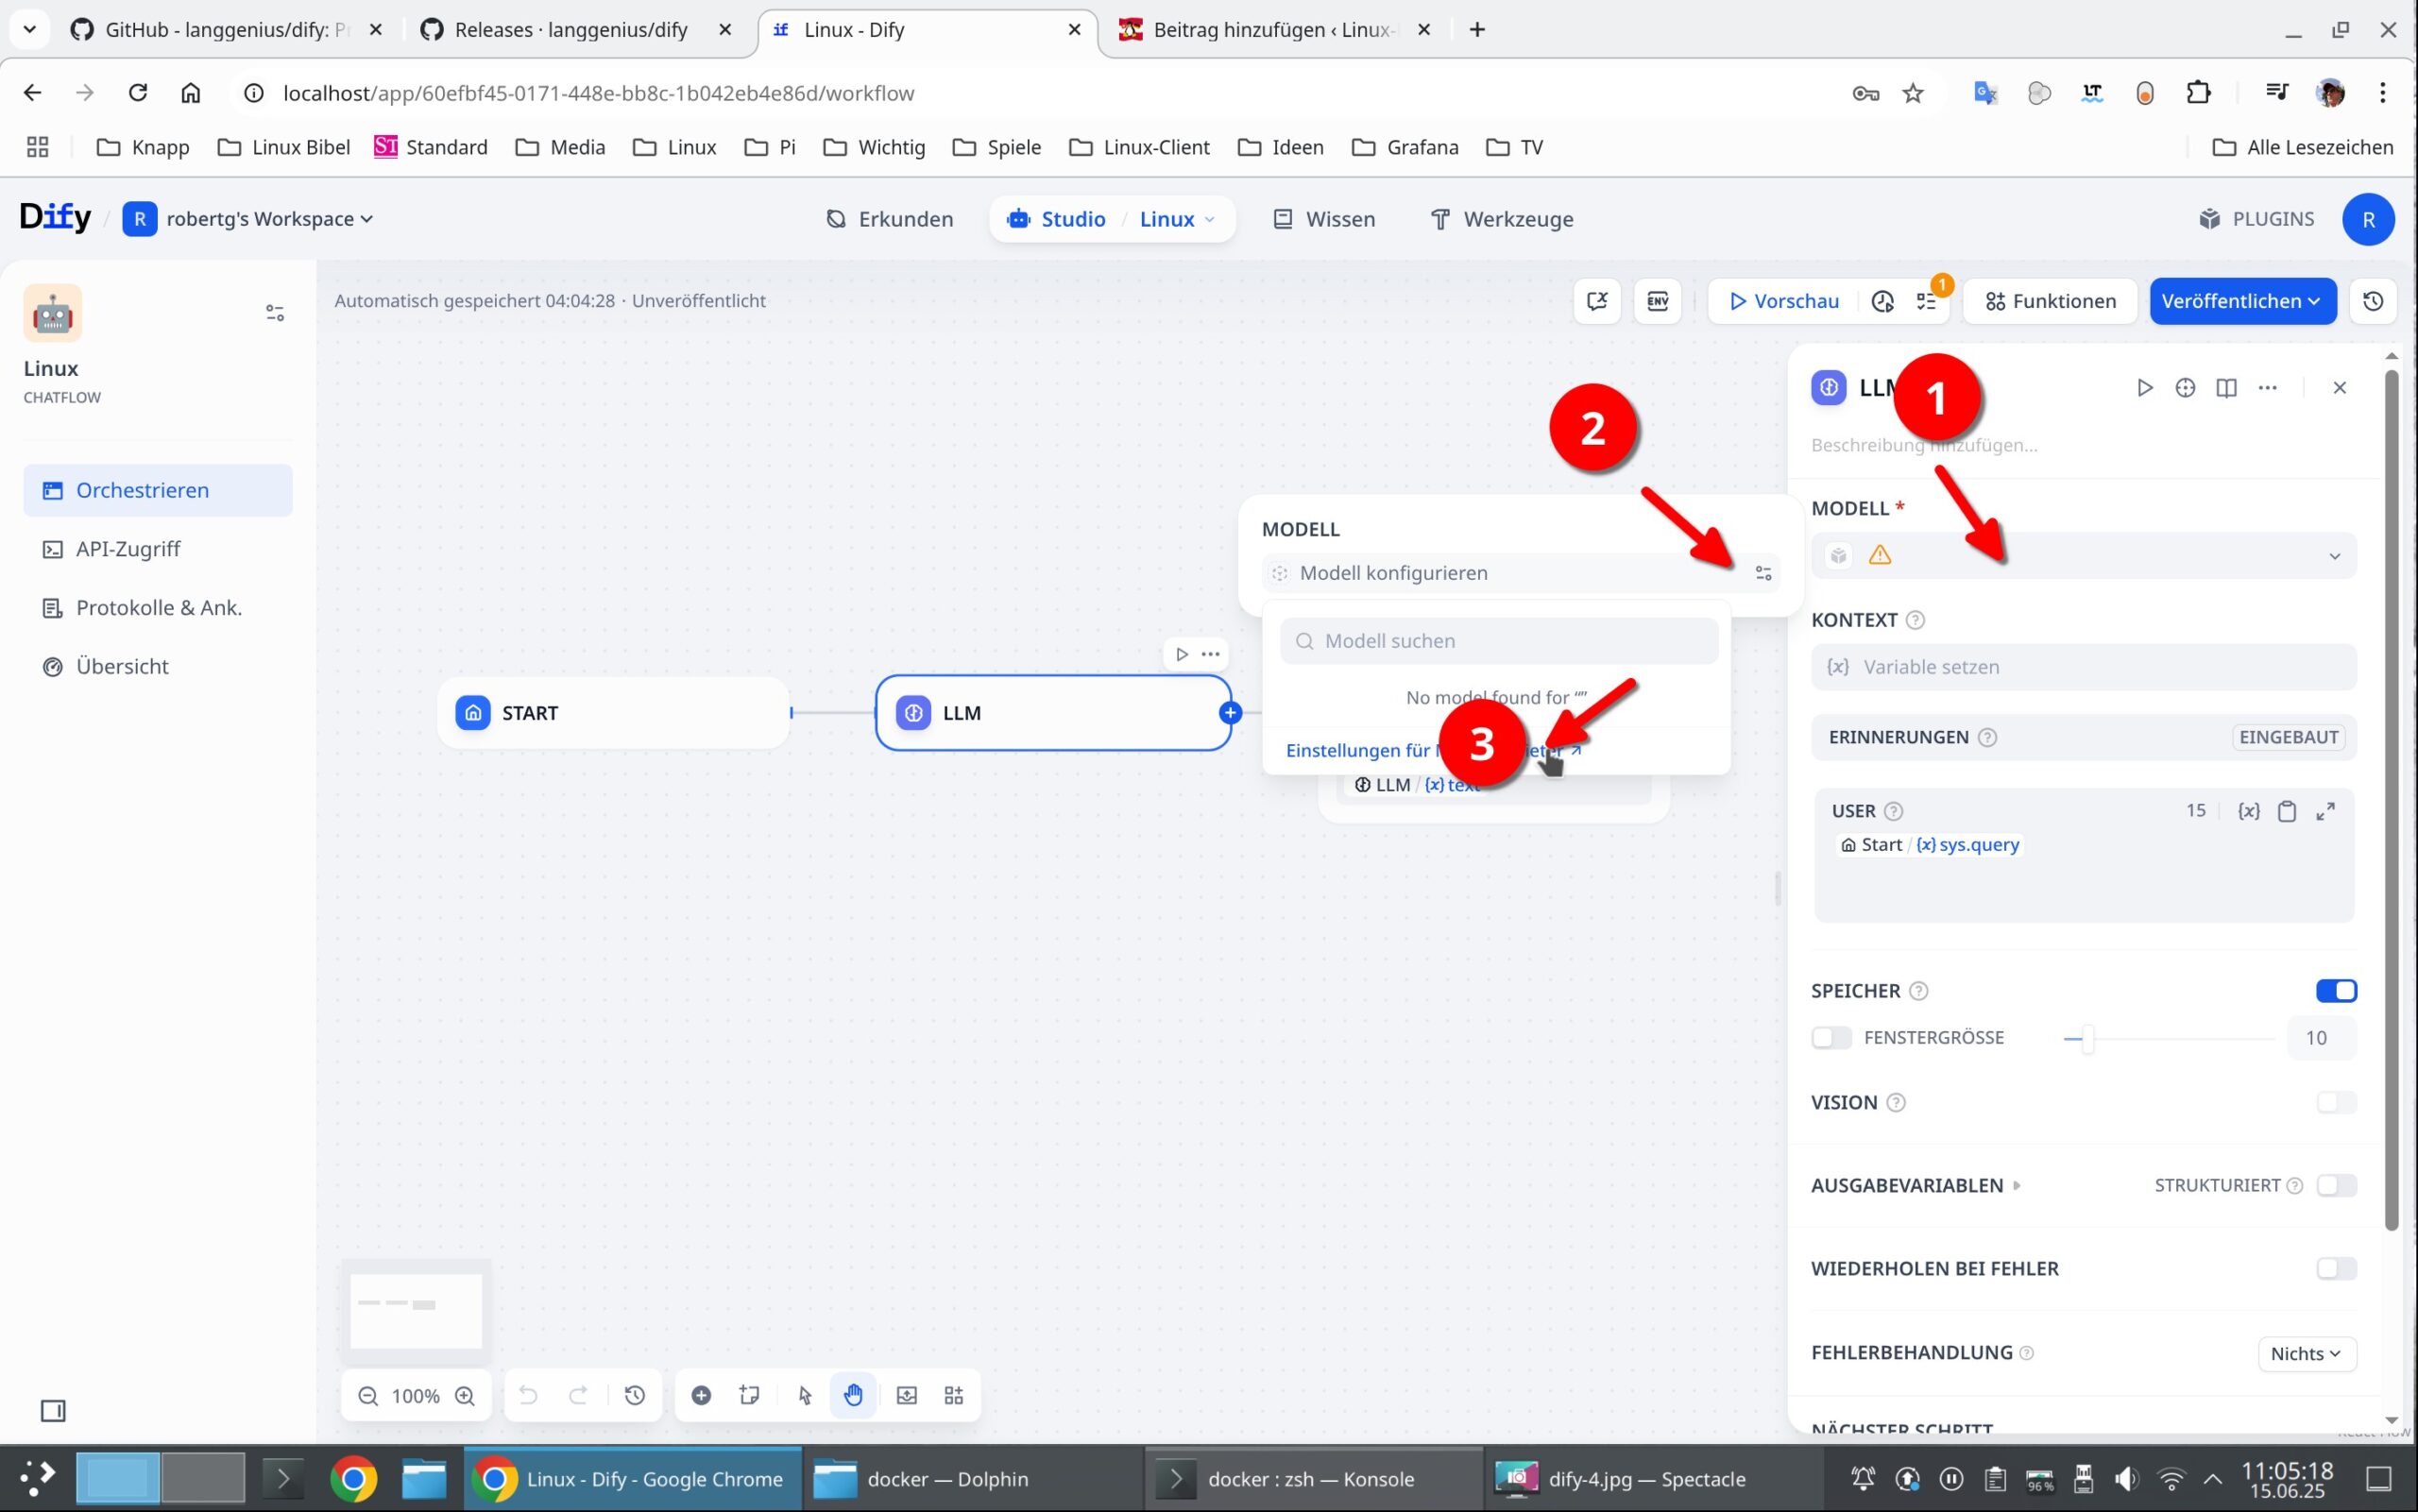Click the Studio navigation button
This screenshot has width=2418, height=1512.
tap(1057, 219)
